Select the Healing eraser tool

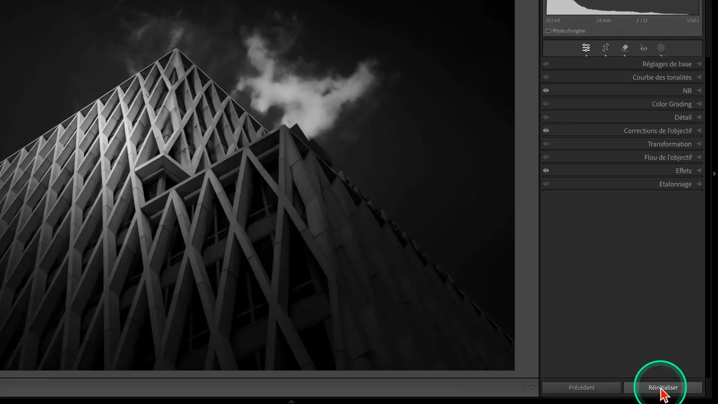point(625,48)
